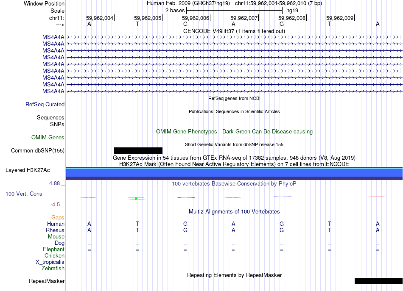
Task: Open RefSeq Curated track settings
Action: 45,105
